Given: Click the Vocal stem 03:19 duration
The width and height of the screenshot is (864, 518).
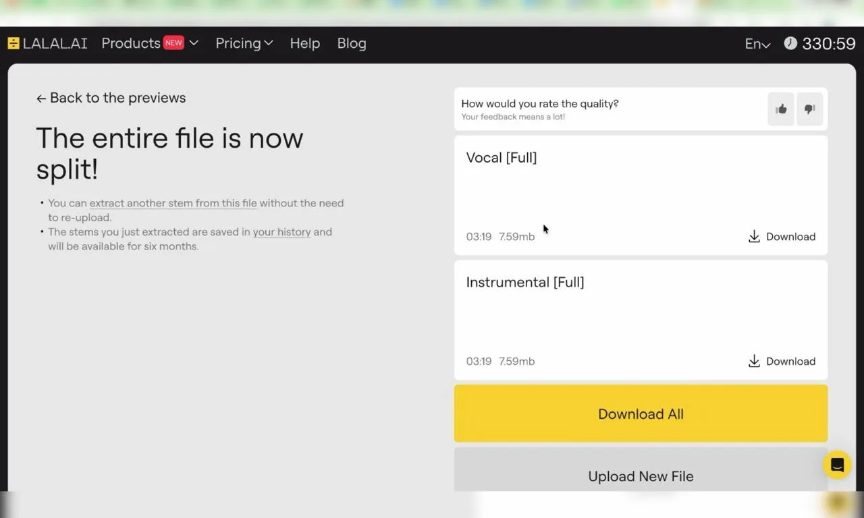Looking at the screenshot, I should [x=479, y=237].
